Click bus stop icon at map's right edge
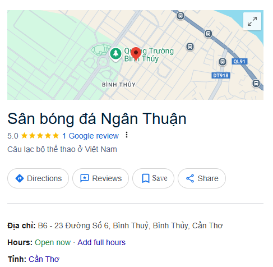The height and width of the screenshot is (267, 273). (256, 83)
